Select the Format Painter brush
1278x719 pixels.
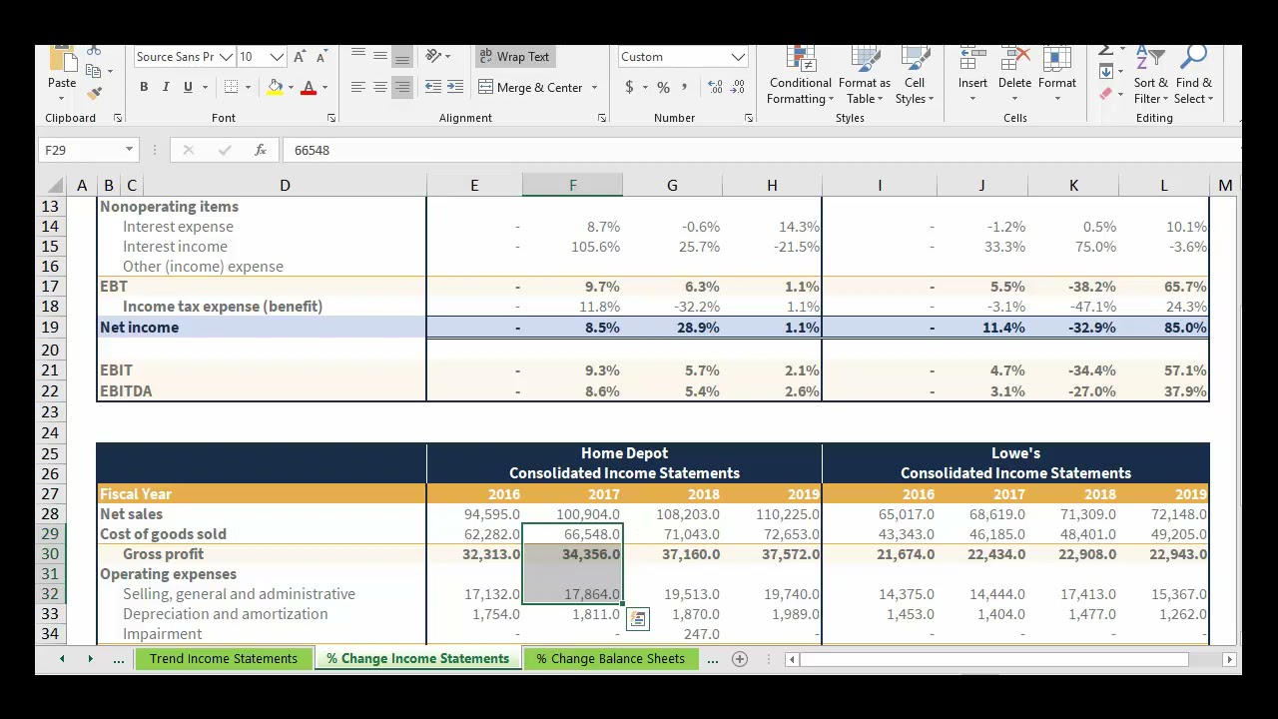pyautogui.click(x=94, y=93)
